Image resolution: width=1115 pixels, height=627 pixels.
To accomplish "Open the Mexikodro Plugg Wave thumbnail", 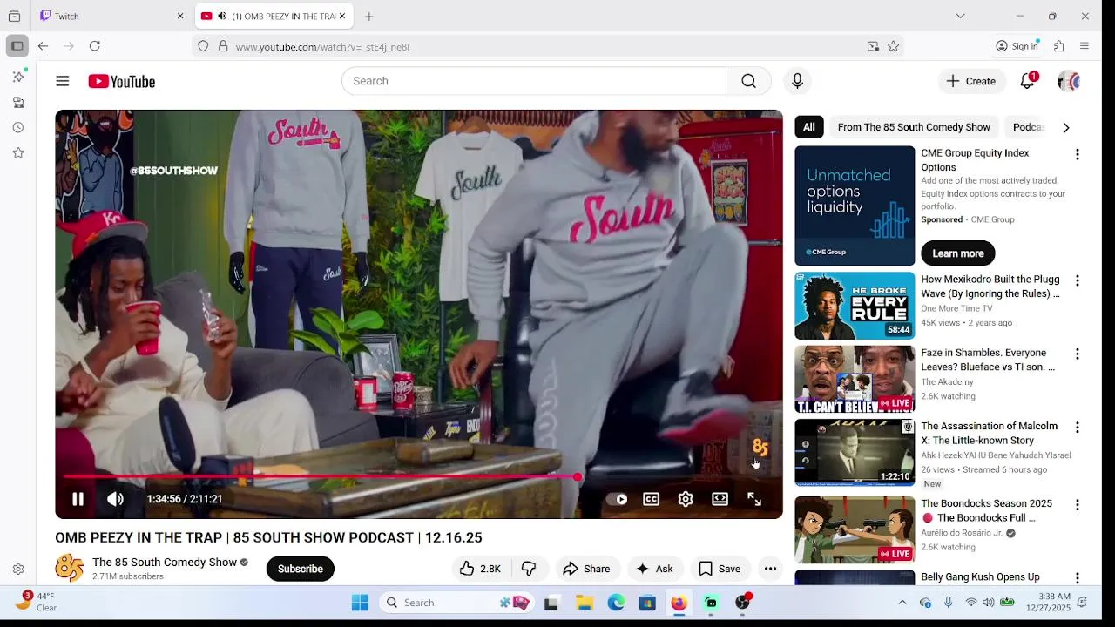I will [855, 306].
